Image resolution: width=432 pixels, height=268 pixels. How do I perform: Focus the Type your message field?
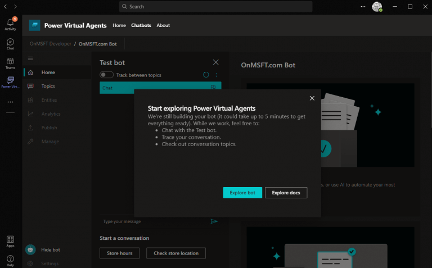(154, 221)
